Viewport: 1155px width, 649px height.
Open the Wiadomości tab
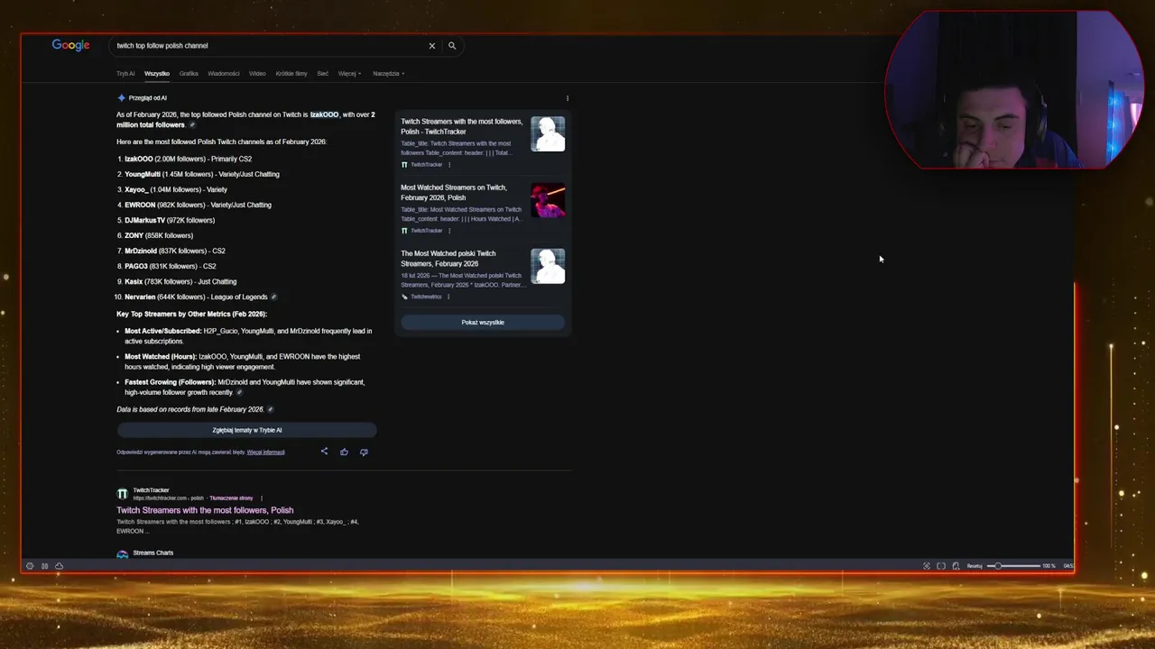tap(224, 74)
